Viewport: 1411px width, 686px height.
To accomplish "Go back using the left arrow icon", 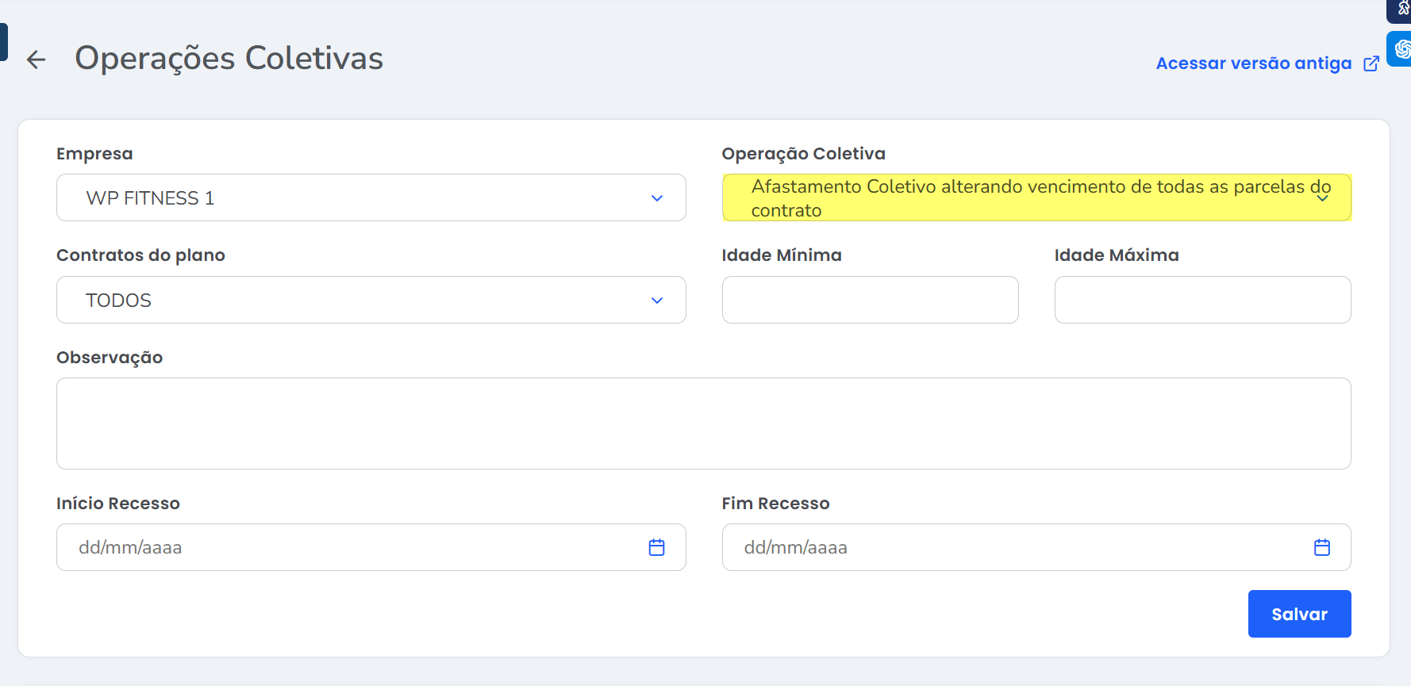I will click(x=36, y=59).
